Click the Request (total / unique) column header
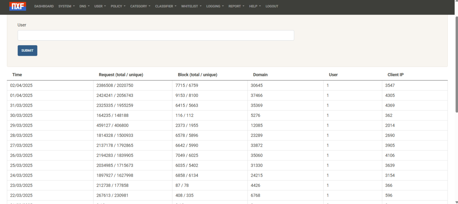This screenshot has width=458, height=204. coord(121,75)
